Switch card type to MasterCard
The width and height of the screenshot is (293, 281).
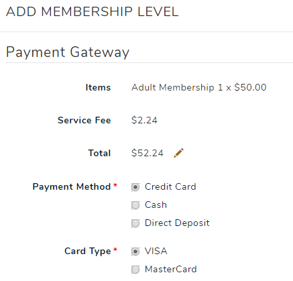pos(135,270)
